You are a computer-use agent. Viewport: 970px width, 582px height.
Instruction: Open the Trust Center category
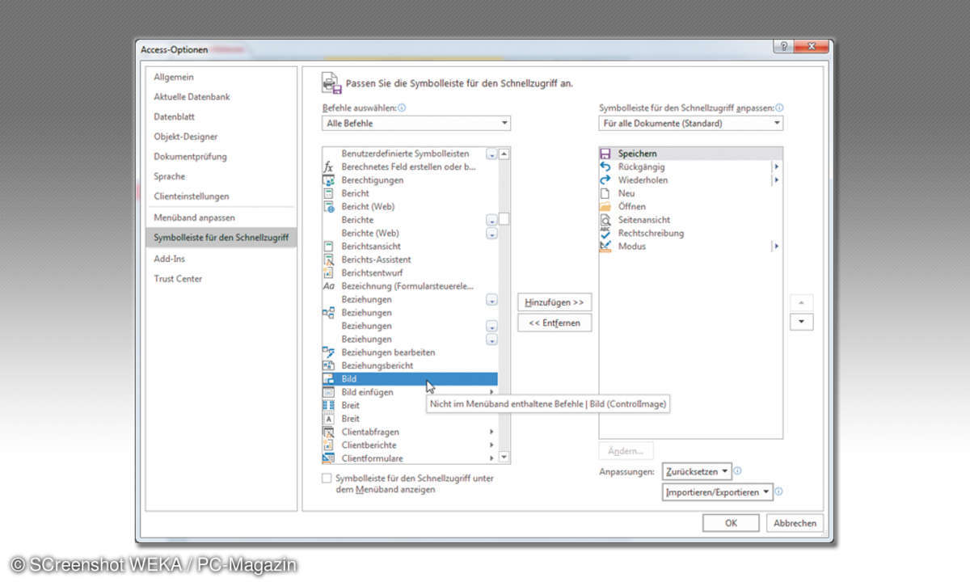(179, 279)
